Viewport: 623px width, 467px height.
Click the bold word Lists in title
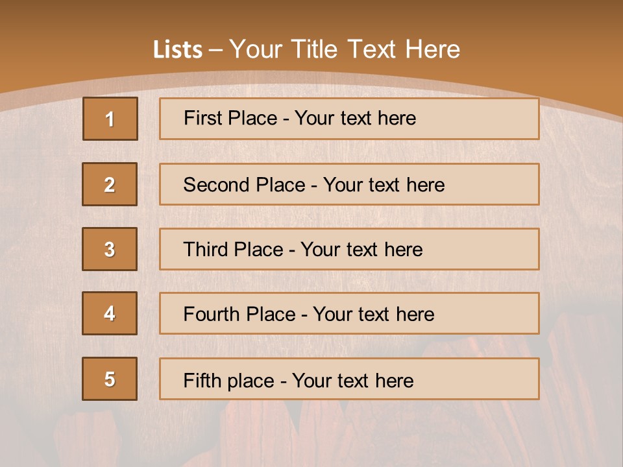(x=178, y=50)
